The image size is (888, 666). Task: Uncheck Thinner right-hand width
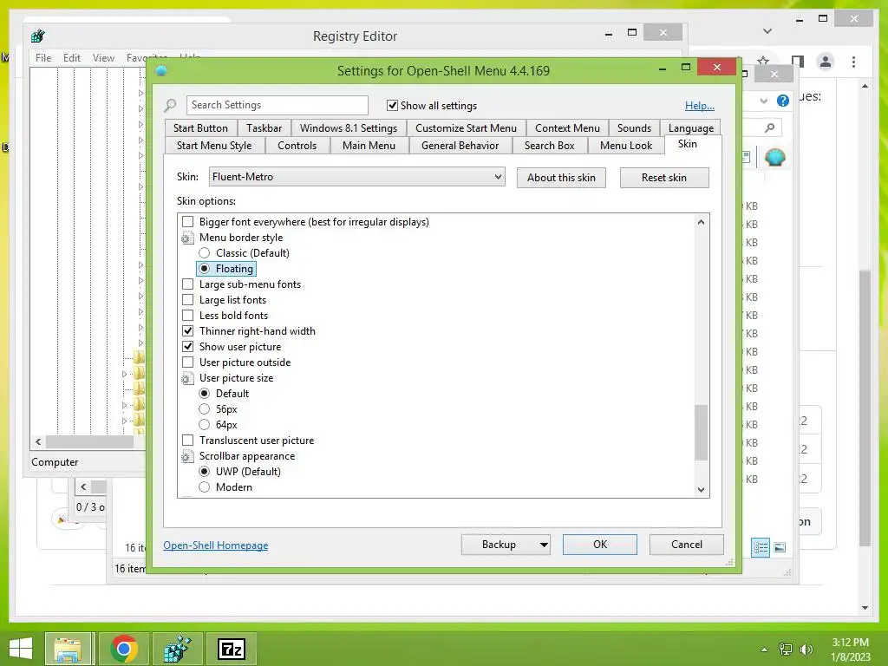[187, 331]
